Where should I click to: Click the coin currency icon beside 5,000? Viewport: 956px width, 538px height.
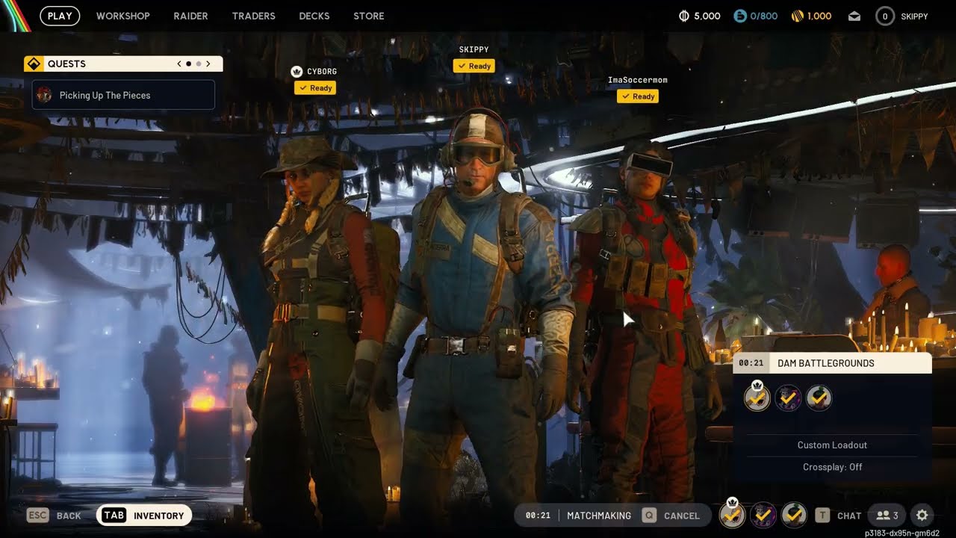[683, 16]
